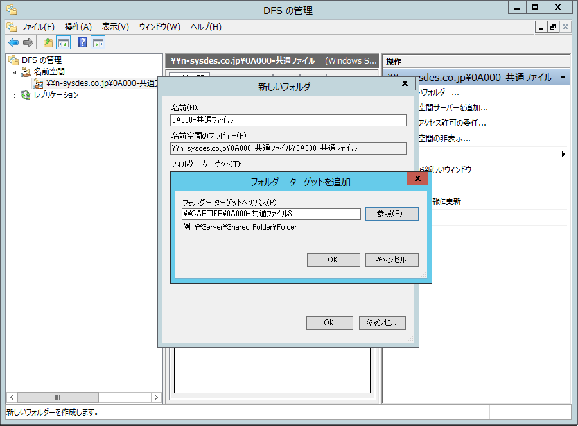Open the ヘルプ(H) menu
The image size is (578, 426).
[x=206, y=27]
